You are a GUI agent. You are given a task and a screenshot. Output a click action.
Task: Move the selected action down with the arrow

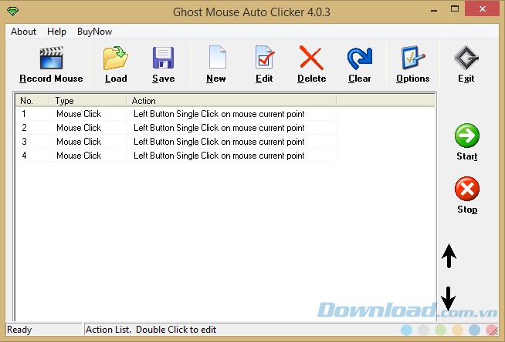tap(448, 299)
